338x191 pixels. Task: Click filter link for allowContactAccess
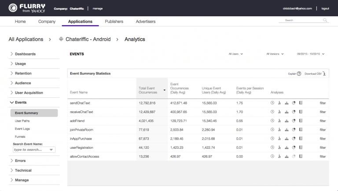[323, 156]
